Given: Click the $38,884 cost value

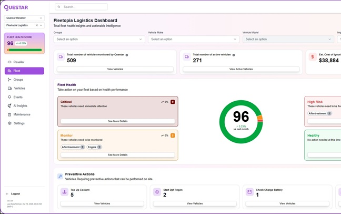Looking at the screenshot, I should [x=329, y=61].
